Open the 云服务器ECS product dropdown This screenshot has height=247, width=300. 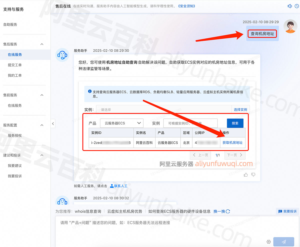click(x=122, y=123)
